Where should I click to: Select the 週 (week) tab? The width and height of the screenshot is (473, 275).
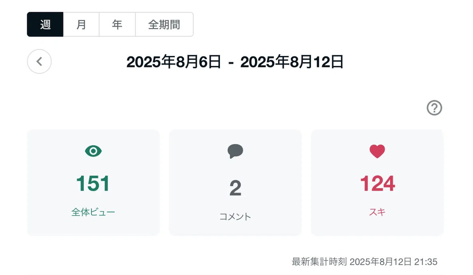(45, 24)
